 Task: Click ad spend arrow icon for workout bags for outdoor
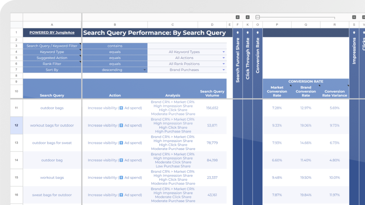[121, 125]
